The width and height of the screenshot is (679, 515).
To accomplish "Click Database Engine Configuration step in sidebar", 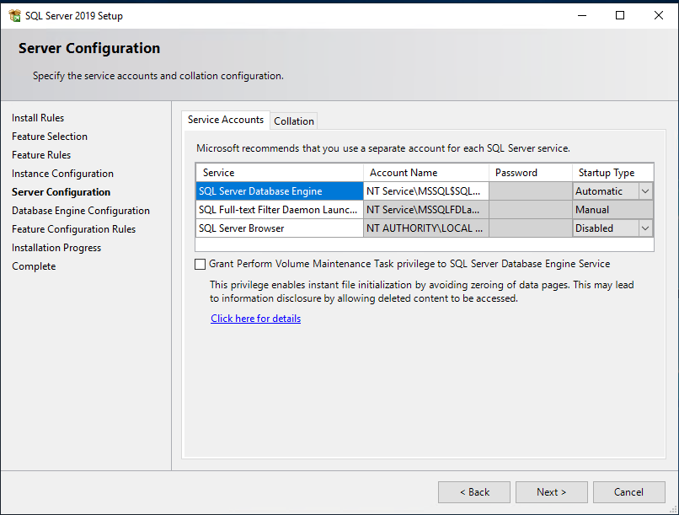I will [81, 211].
